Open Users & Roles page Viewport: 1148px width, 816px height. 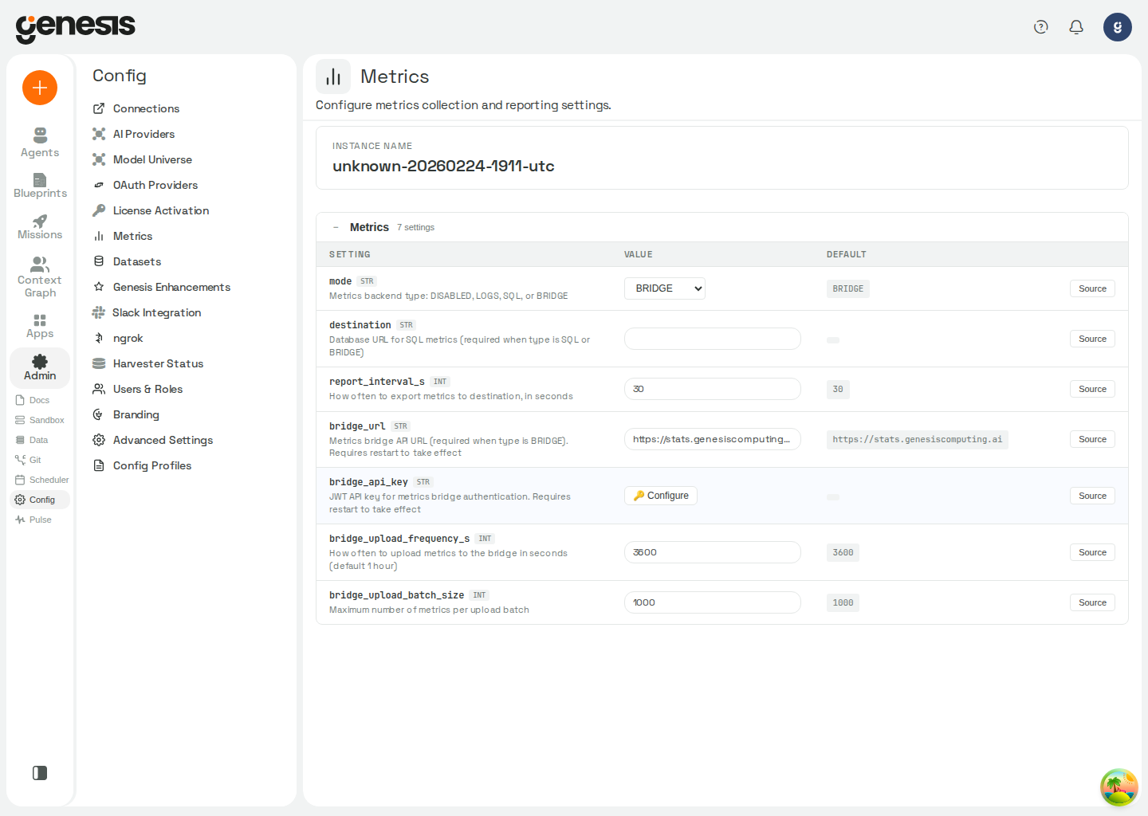(x=138, y=389)
